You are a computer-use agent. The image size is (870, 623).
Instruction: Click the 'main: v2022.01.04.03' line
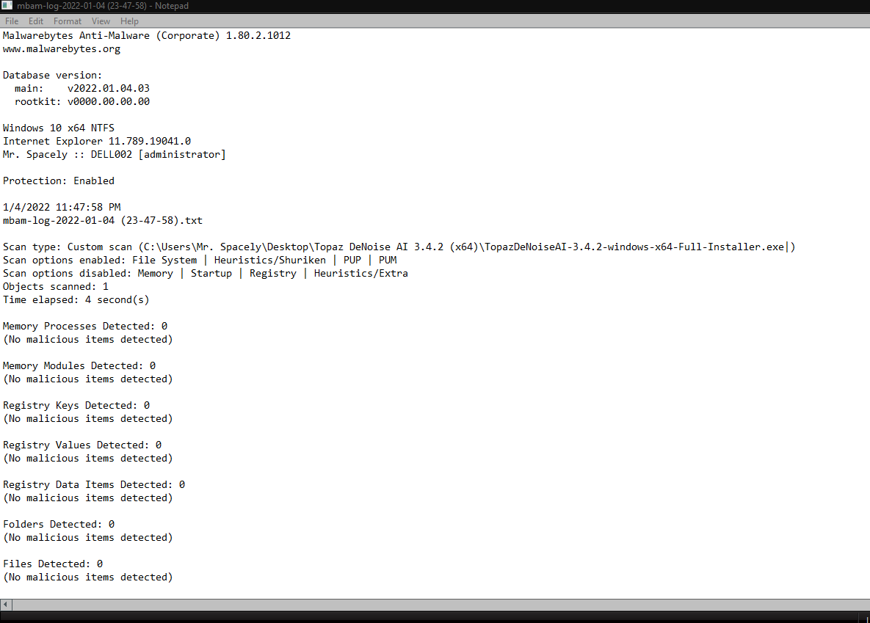[82, 88]
